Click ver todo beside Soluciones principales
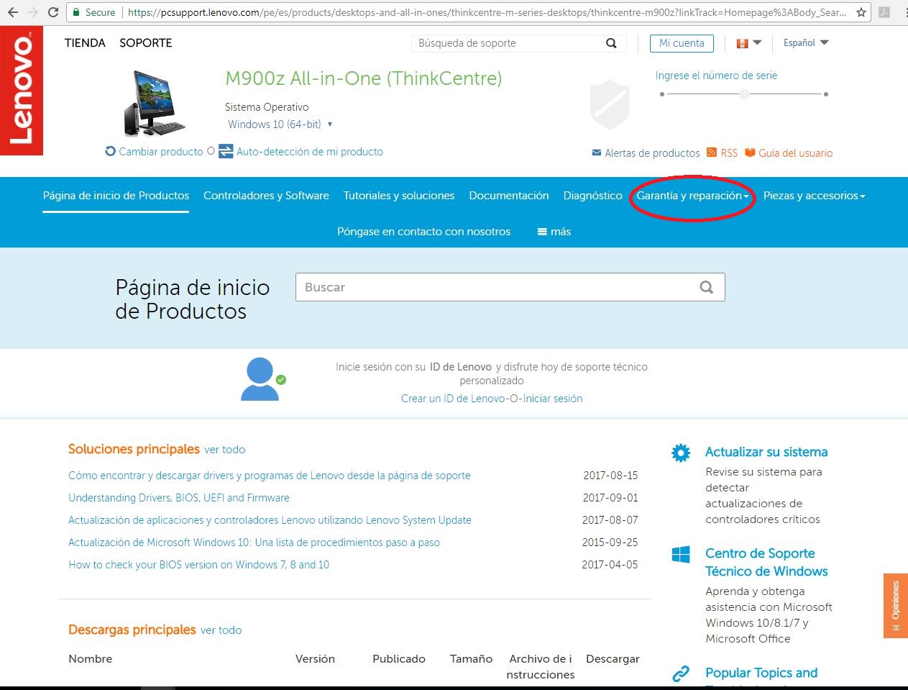 pos(224,450)
